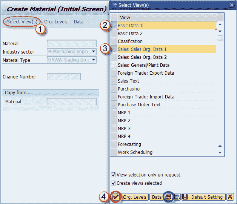Select row marker for Sales: Sales Org. Data 2

pyautogui.click(x=114, y=57)
